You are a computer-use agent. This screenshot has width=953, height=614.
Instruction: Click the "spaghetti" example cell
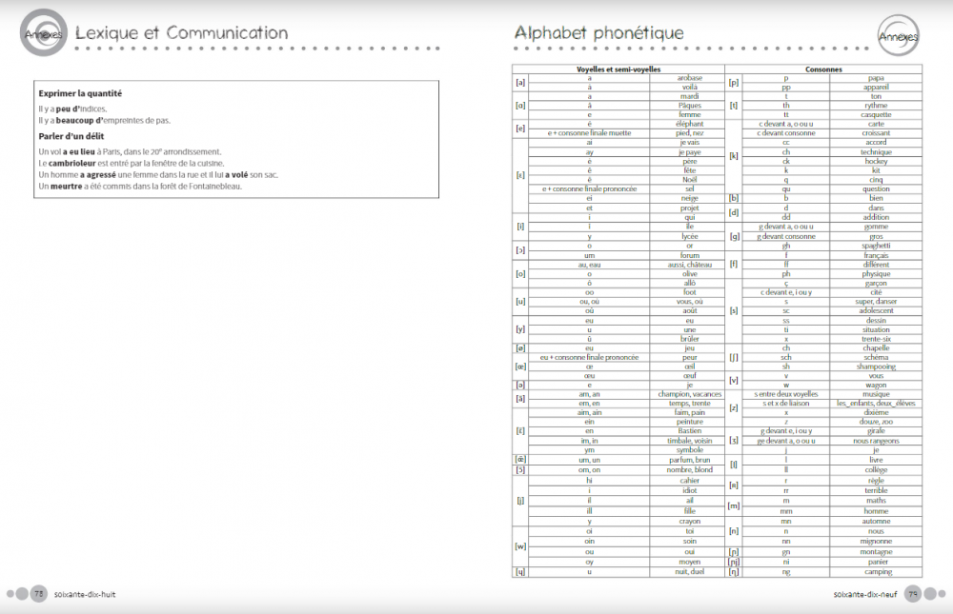click(x=876, y=246)
